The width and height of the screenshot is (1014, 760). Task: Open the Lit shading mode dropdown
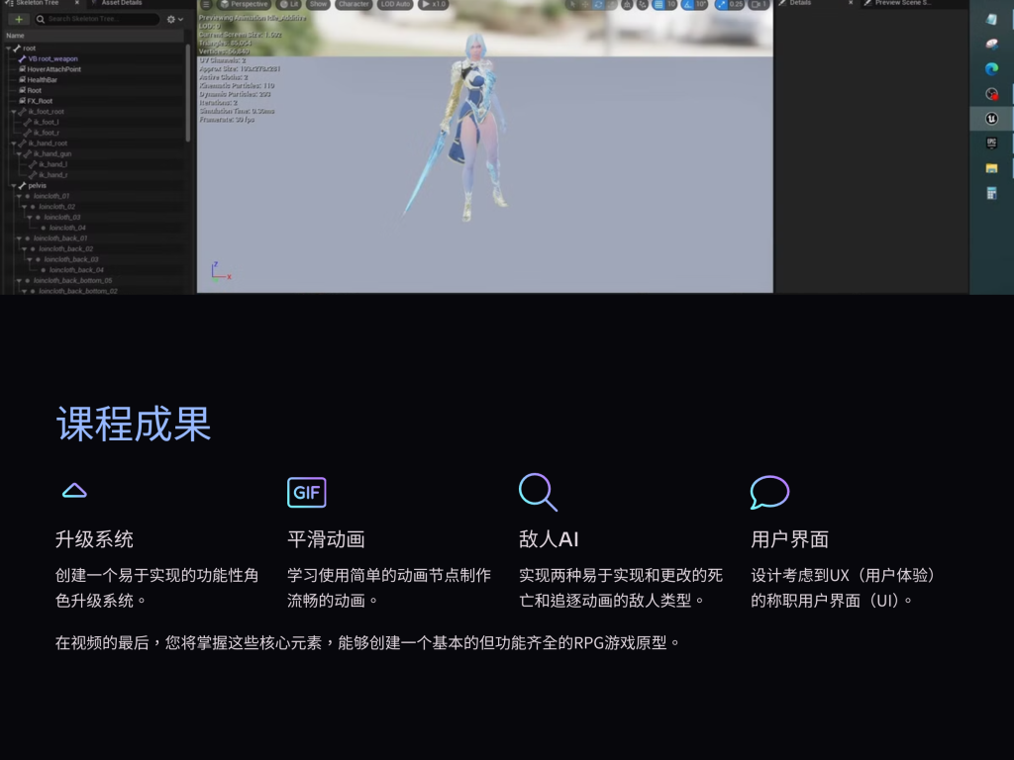(289, 4)
